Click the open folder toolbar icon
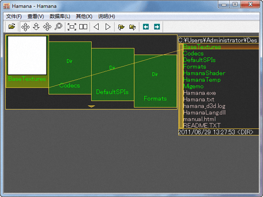 (12, 27)
